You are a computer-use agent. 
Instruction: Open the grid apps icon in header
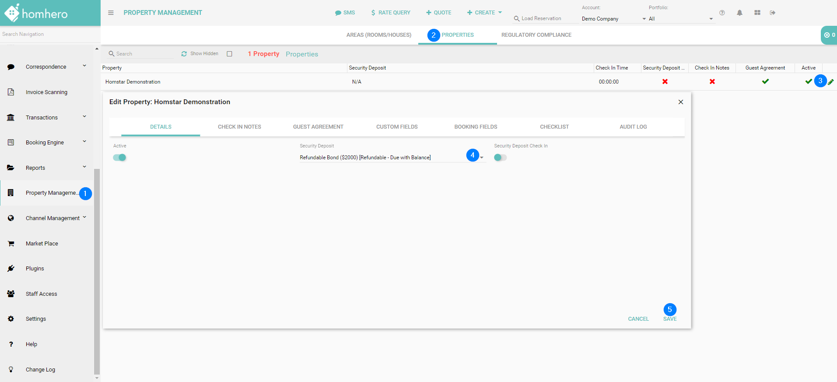(757, 13)
